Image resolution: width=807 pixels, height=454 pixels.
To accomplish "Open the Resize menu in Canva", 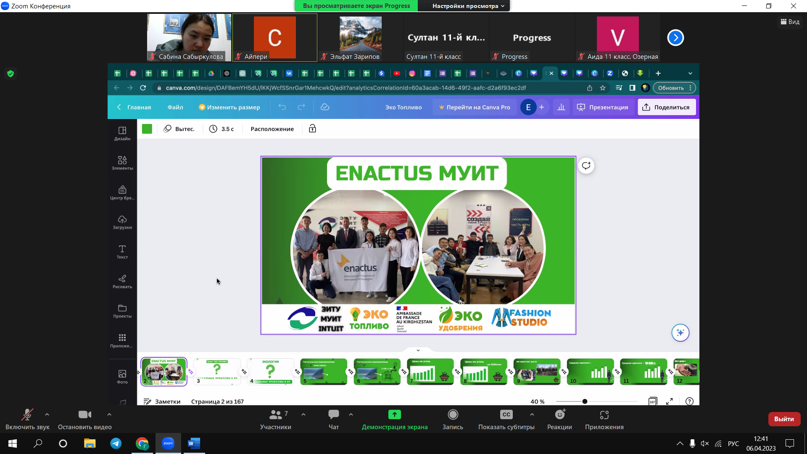I will point(229,107).
